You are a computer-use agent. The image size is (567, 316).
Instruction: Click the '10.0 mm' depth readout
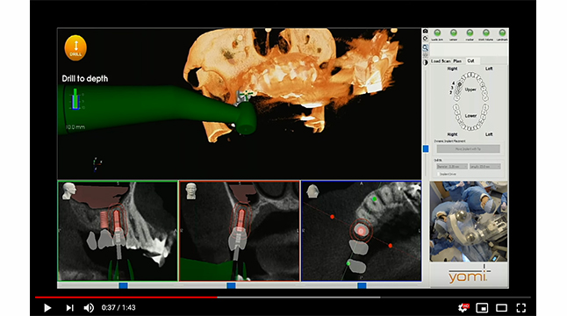coord(75,127)
